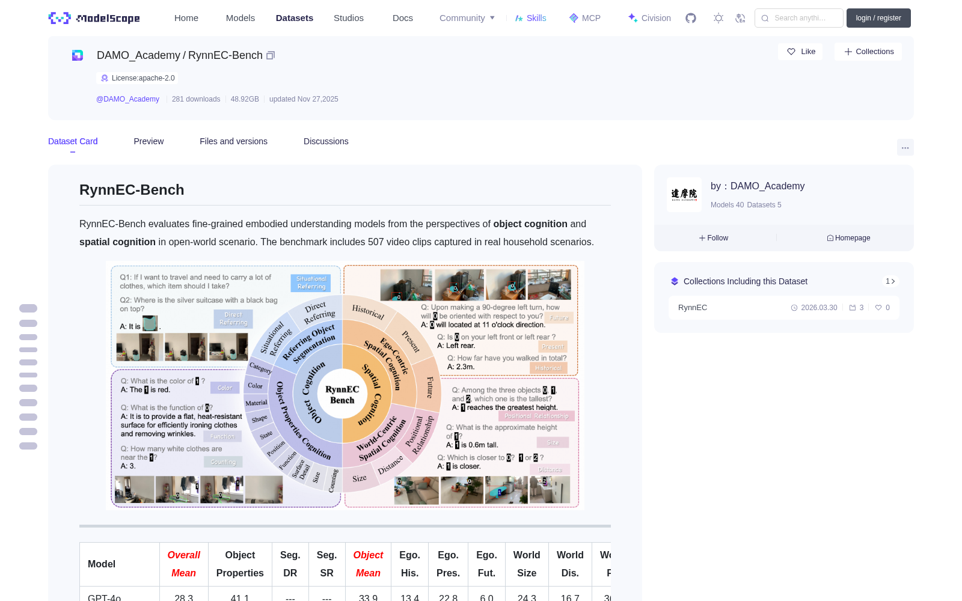Click the dataset avatar icon beside the title
Screen dimensions: 962x601
click(78, 55)
